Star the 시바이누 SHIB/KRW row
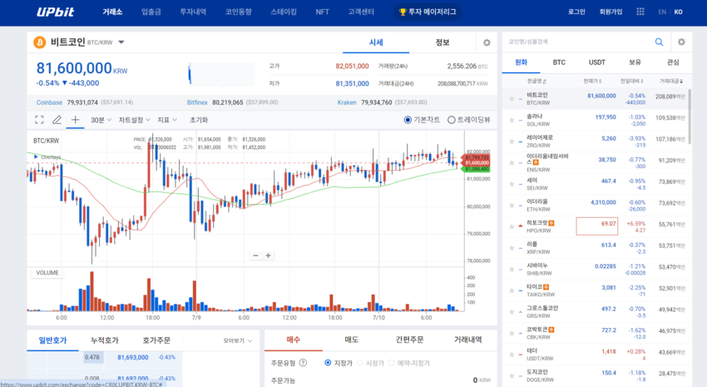The width and height of the screenshot is (707, 387). coord(512,270)
